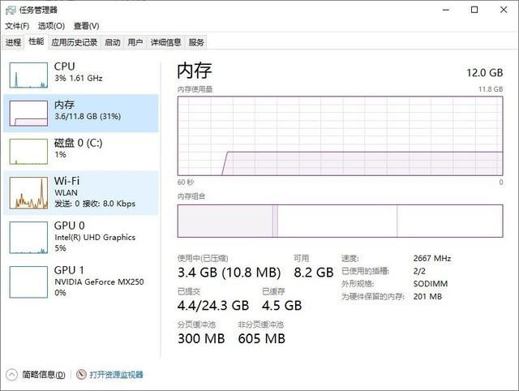This screenshot has height=391, width=519.
Task: Switch to the 应用历史记录 tab
Action: [74, 42]
